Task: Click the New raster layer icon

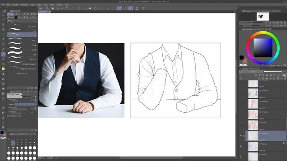Action: (259, 78)
